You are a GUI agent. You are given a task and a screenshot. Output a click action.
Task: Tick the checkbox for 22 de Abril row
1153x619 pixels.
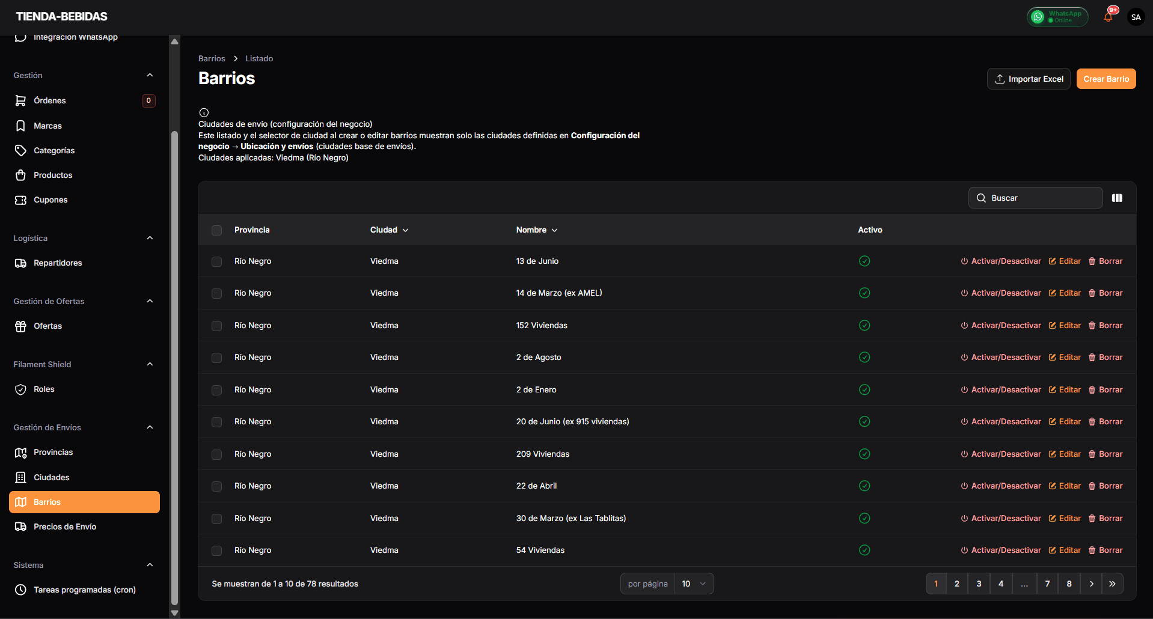(217, 486)
